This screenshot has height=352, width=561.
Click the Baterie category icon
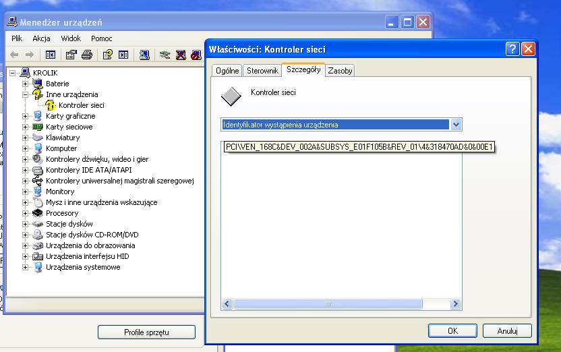pyautogui.click(x=38, y=84)
